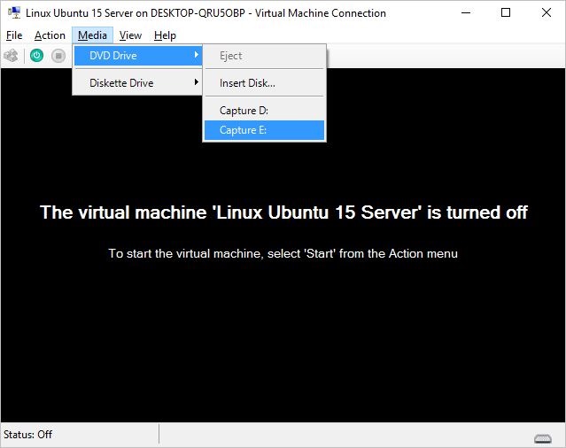Click the status bar icon at bottom right

(x=543, y=437)
